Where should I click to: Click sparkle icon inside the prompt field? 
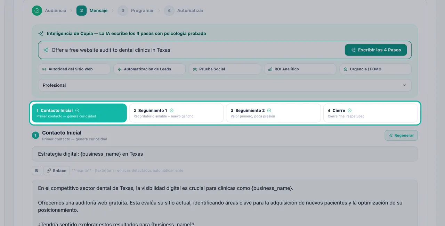tap(46, 50)
